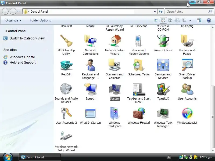215x161 pixels.
Task: Click Control Panel in address bar
Action: tap(39, 12)
